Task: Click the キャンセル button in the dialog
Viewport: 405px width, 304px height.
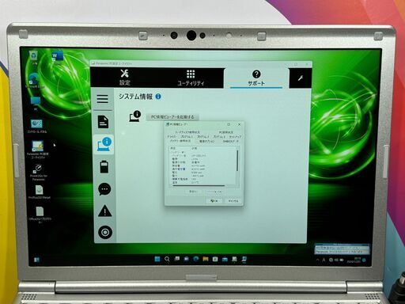Action: 233,201
